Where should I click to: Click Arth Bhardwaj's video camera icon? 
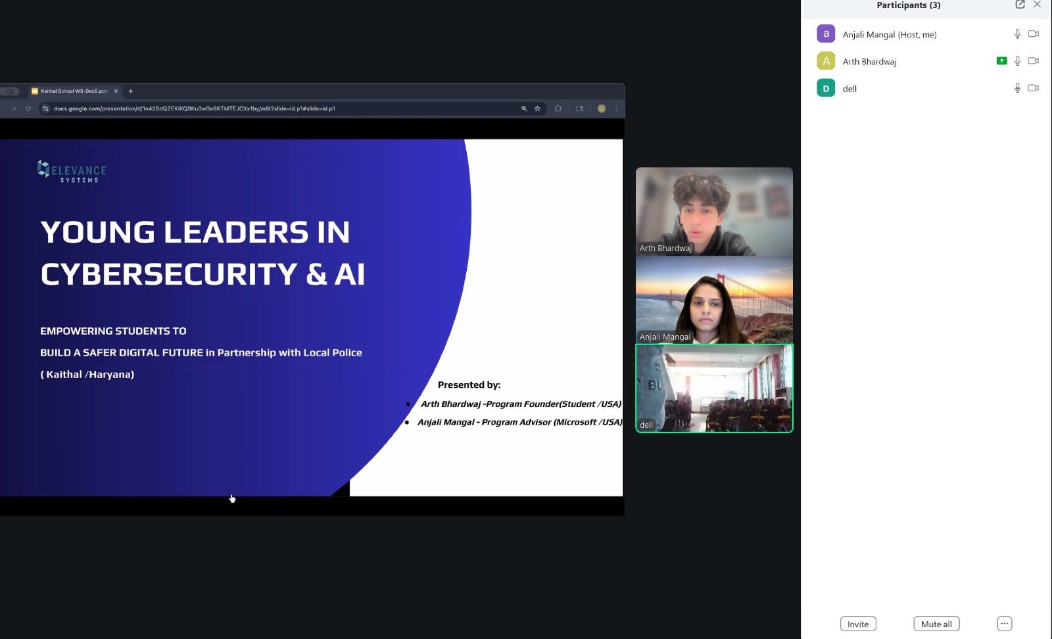(x=1033, y=61)
